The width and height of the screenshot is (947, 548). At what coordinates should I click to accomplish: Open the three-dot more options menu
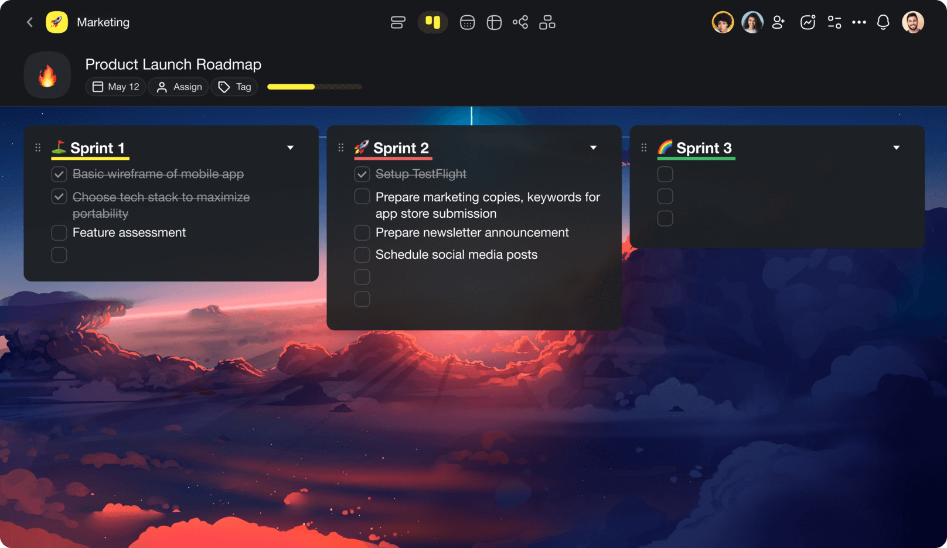coord(859,22)
